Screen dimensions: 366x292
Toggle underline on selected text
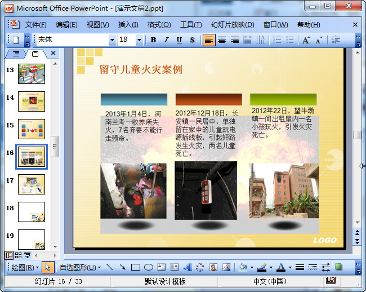[179, 40]
